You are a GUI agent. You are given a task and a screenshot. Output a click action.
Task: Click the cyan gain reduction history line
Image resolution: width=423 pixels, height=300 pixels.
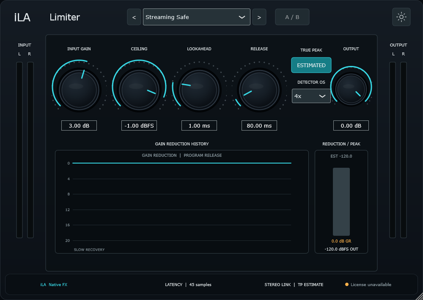coord(182,163)
